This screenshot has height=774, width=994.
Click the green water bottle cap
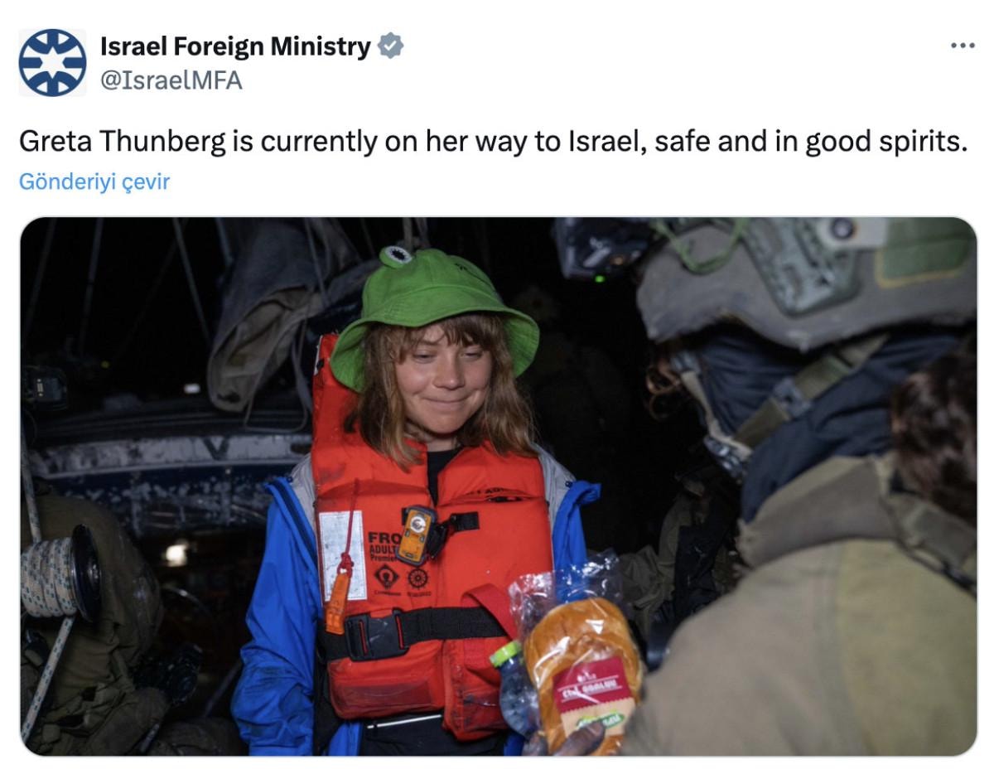click(504, 654)
